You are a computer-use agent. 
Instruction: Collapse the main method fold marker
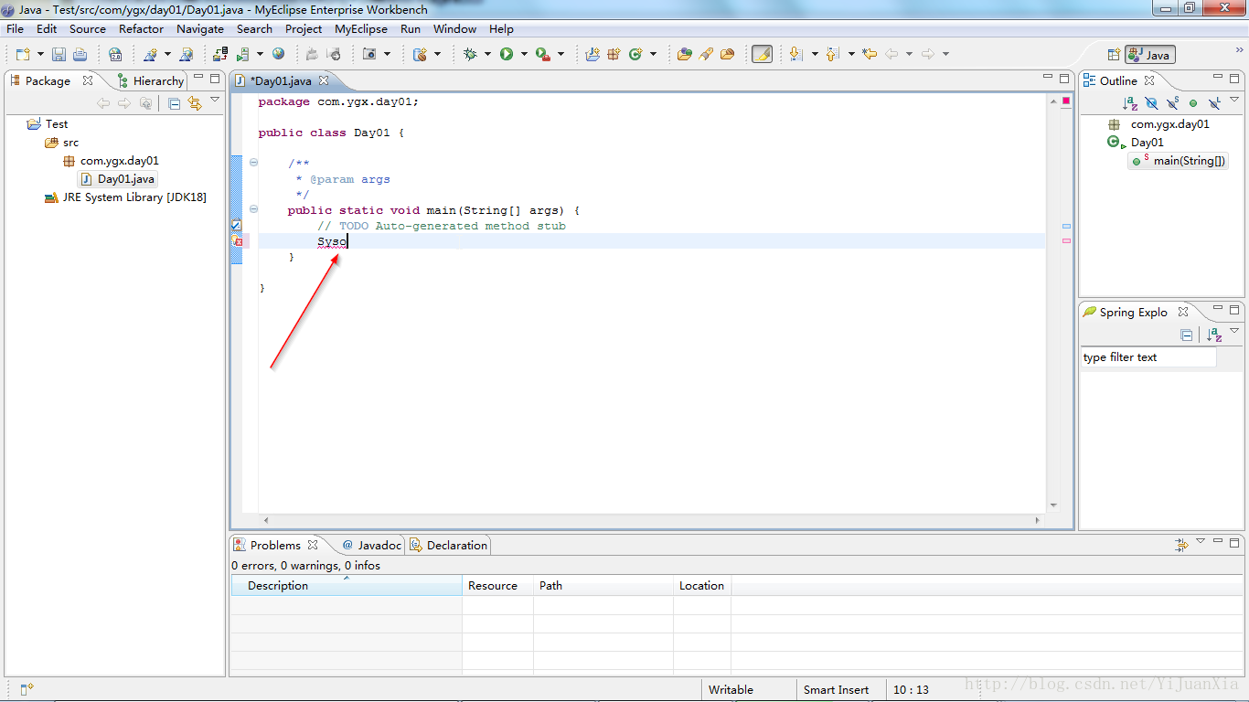(253, 210)
